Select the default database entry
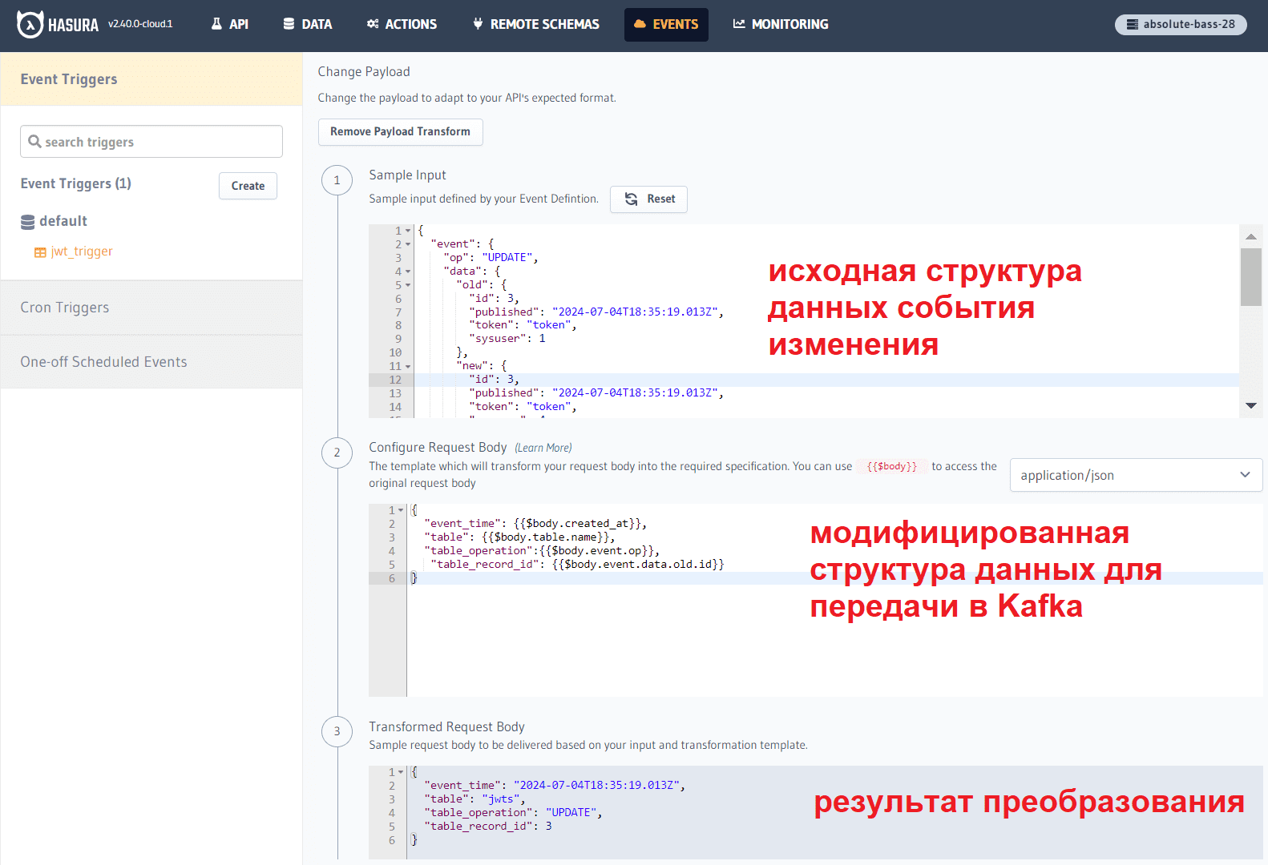 pyautogui.click(x=63, y=221)
